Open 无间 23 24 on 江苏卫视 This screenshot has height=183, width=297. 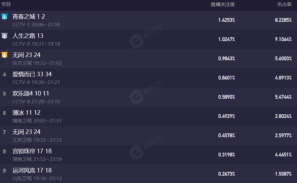click(26, 132)
